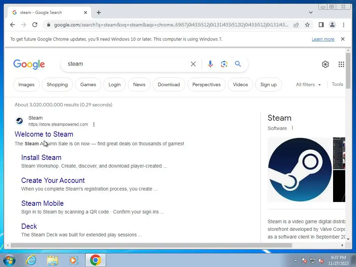This screenshot has height=267, width=356.
Task: Go back to the previous page
Action: coord(13,25)
